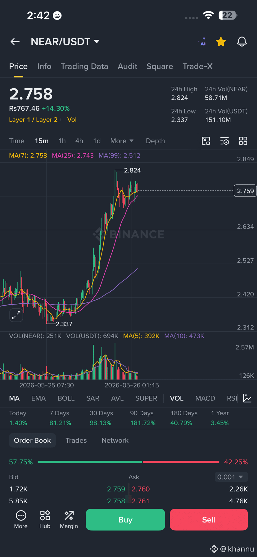
Task: Open the Trading Data tab
Action: (x=84, y=66)
